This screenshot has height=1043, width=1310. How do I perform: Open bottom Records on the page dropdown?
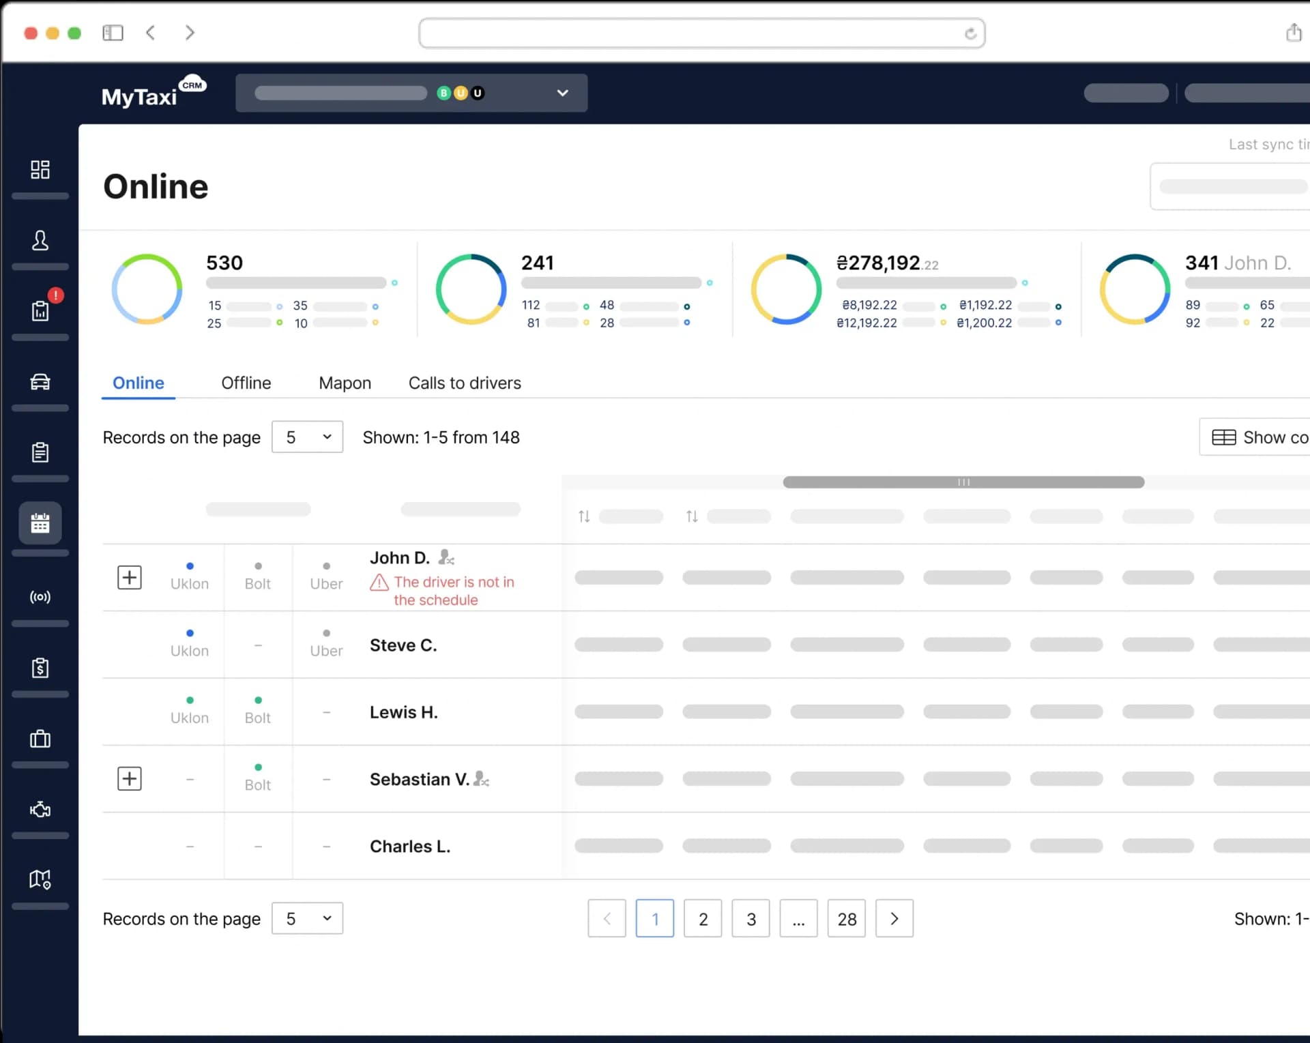(307, 919)
